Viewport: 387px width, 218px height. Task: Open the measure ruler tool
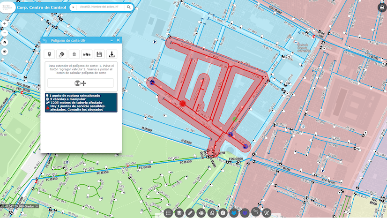[190, 213]
